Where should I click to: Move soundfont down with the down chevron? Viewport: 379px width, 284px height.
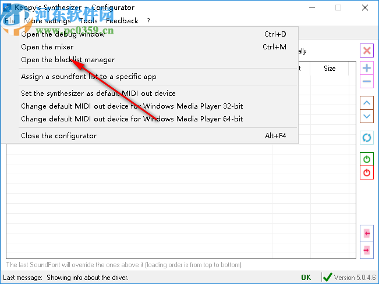pyautogui.click(x=367, y=116)
